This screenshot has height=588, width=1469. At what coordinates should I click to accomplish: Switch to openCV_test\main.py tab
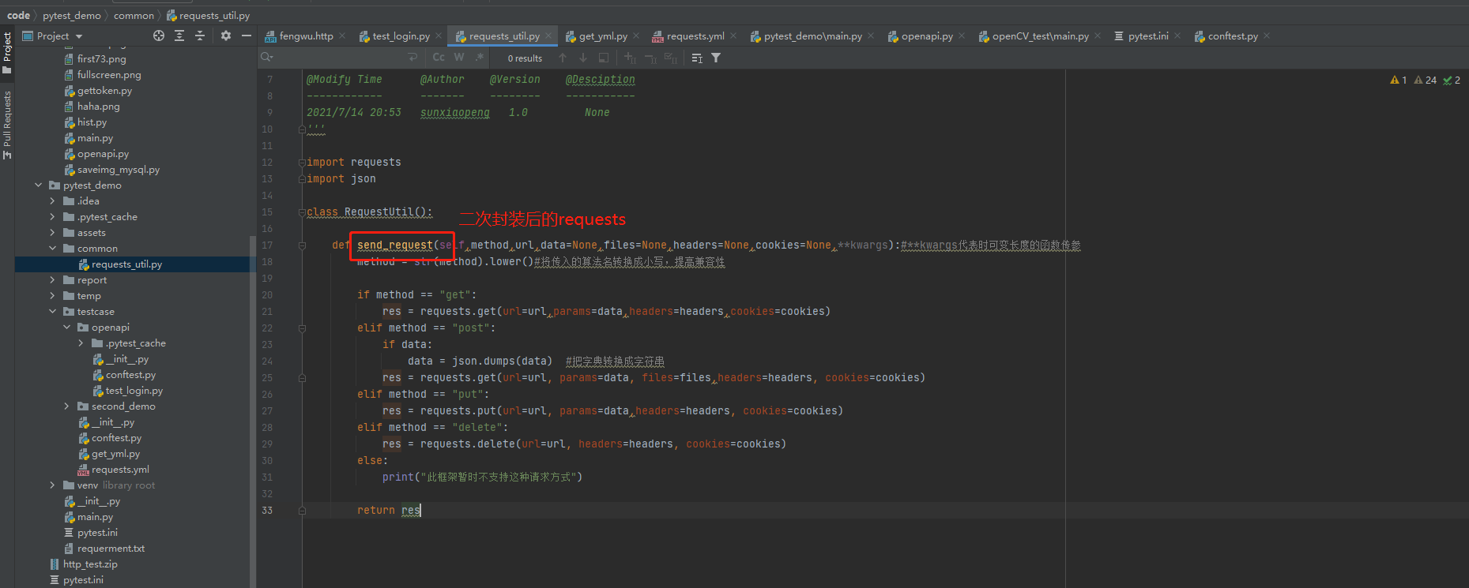point(1040,36)
